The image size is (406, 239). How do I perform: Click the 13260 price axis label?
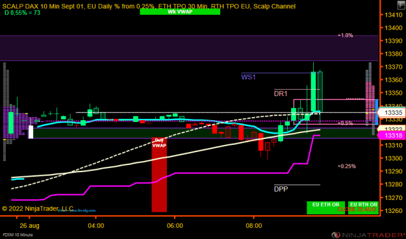pos(394,210)
